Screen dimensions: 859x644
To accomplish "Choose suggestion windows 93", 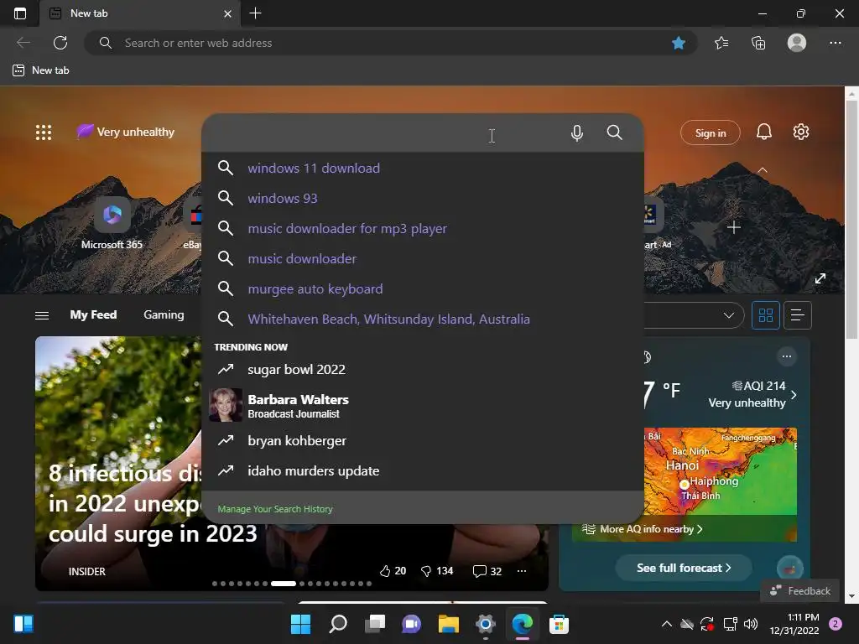I will [x=423, y=198].
